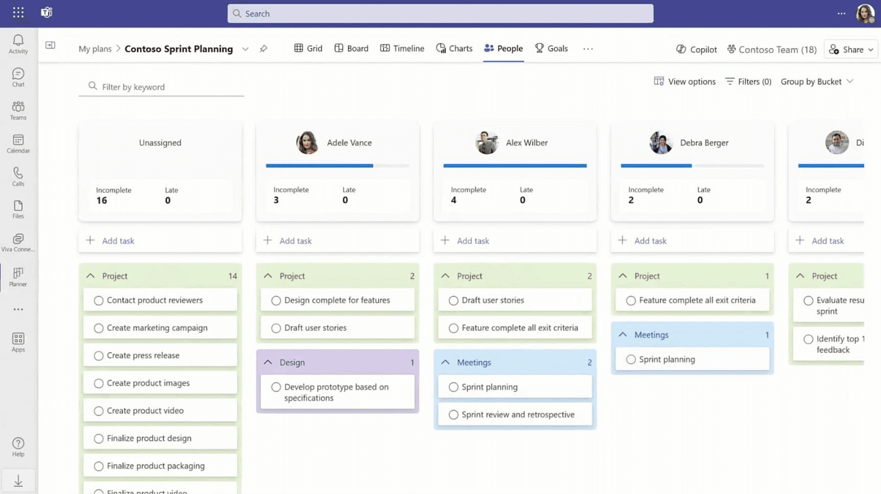
Task: Switch to the Board view tab
Action: [x=351, y=48]
